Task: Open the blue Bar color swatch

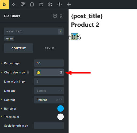Action: [60, 108]
